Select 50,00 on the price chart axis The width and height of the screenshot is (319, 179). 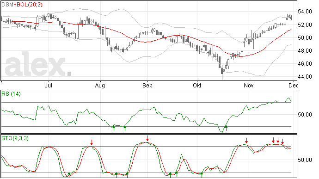pos(305,38)
